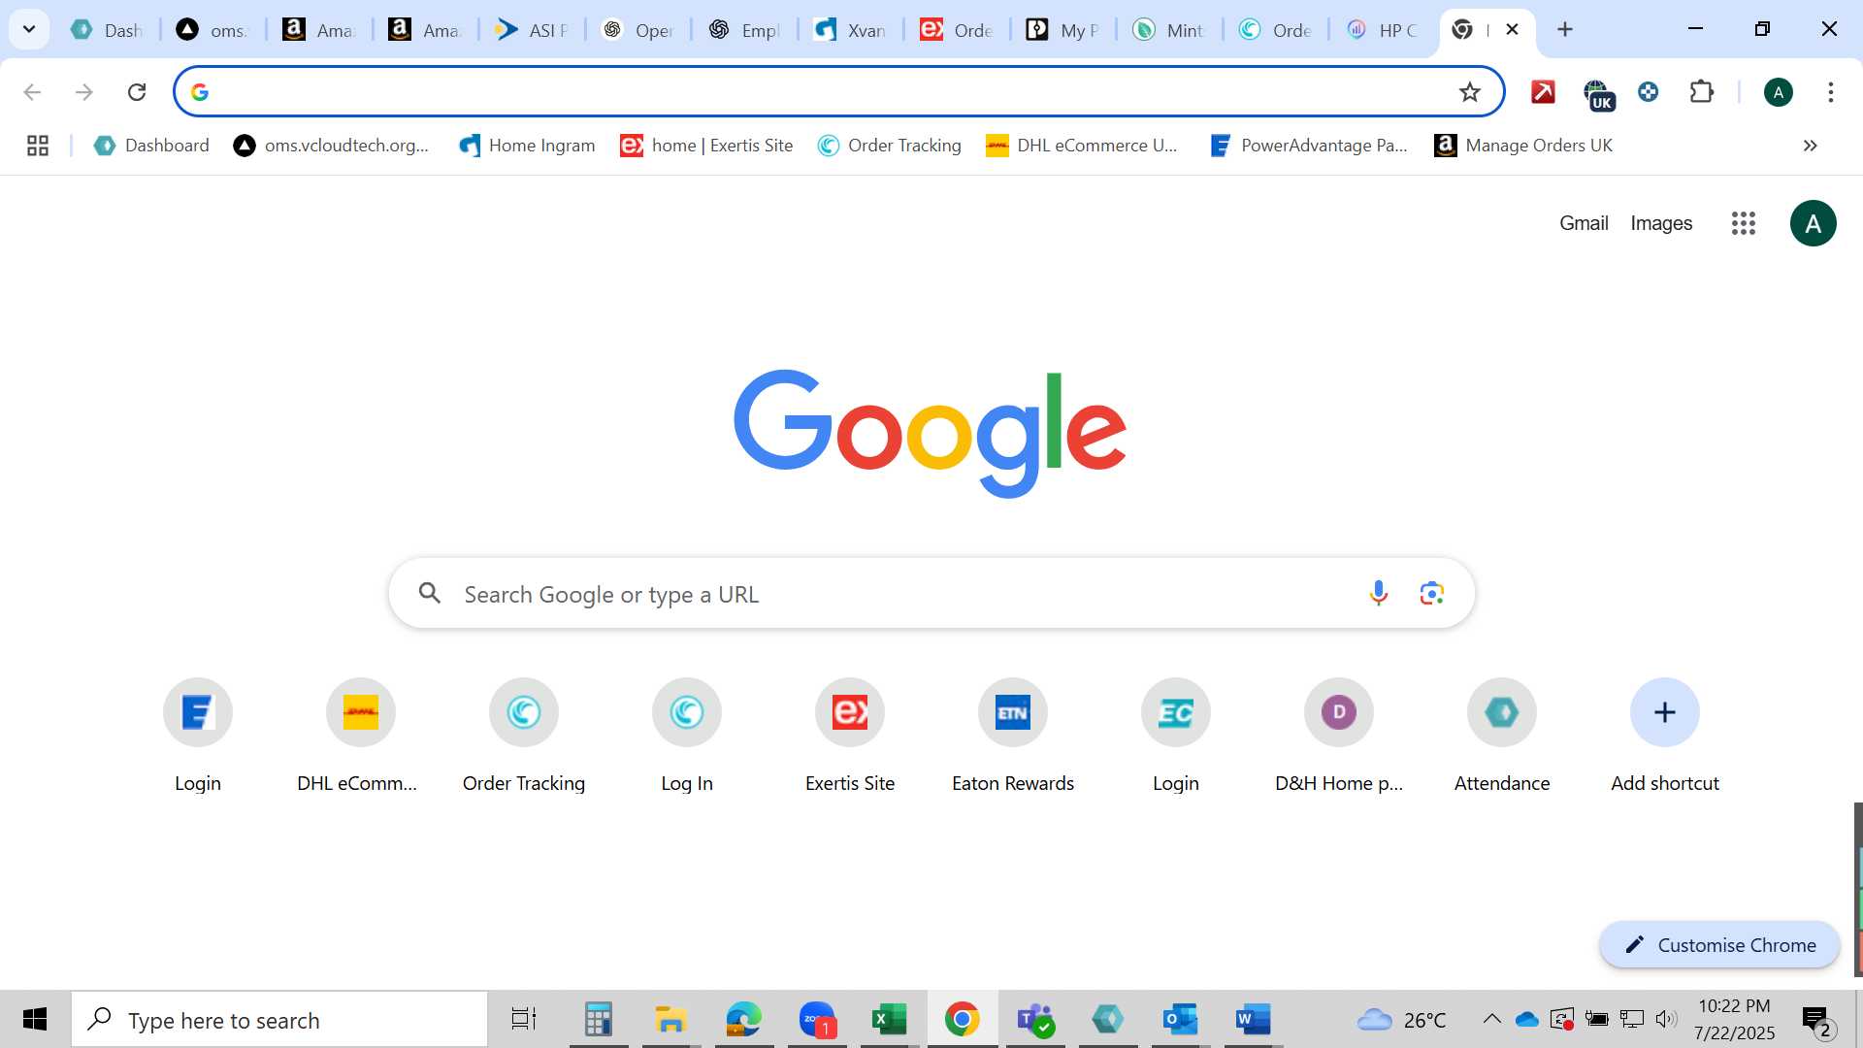
Task: Open Word from the taskbar
Action: coord(1253,1020)
